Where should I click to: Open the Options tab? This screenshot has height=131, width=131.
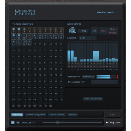click(72, 115)
